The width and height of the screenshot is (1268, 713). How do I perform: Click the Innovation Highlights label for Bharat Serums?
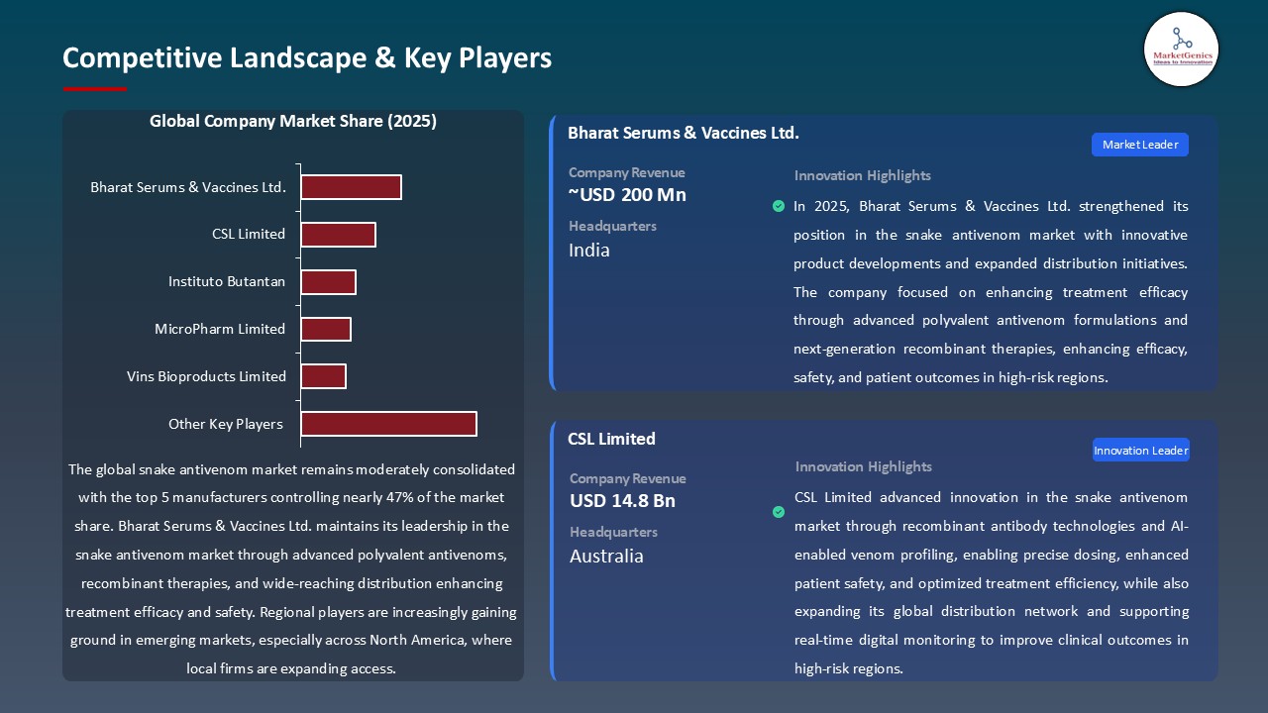[862, 175]
